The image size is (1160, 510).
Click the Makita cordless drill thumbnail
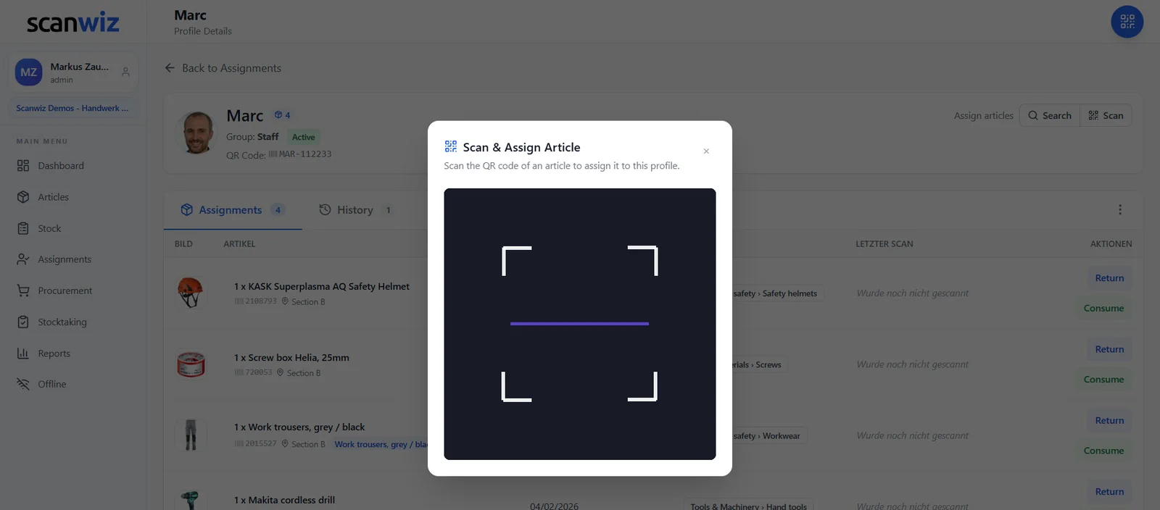pyautogui.click(x=191, y=500)
